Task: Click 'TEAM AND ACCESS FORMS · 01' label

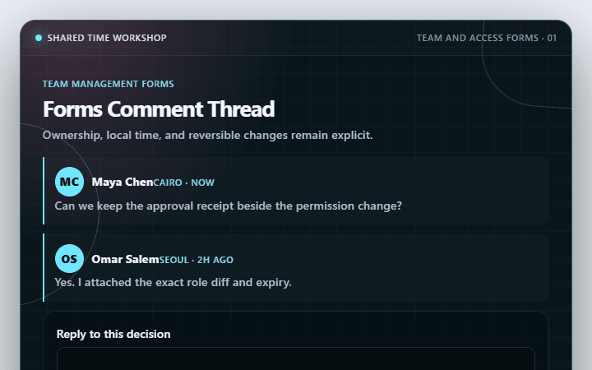Action: pyautogui.click(x=486, y=38)
